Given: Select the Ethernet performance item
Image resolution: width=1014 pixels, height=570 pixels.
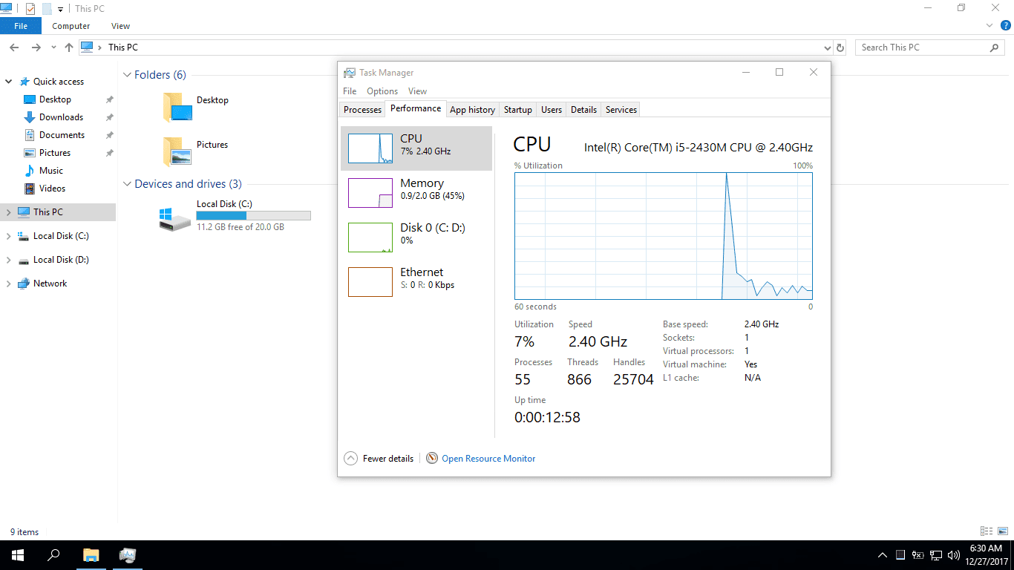Looking at the screenshot, I should 416,282.
